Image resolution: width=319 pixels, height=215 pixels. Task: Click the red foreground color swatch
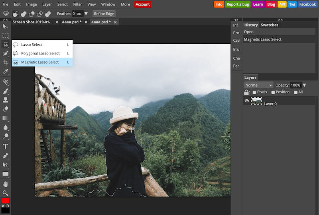(5, 201)
